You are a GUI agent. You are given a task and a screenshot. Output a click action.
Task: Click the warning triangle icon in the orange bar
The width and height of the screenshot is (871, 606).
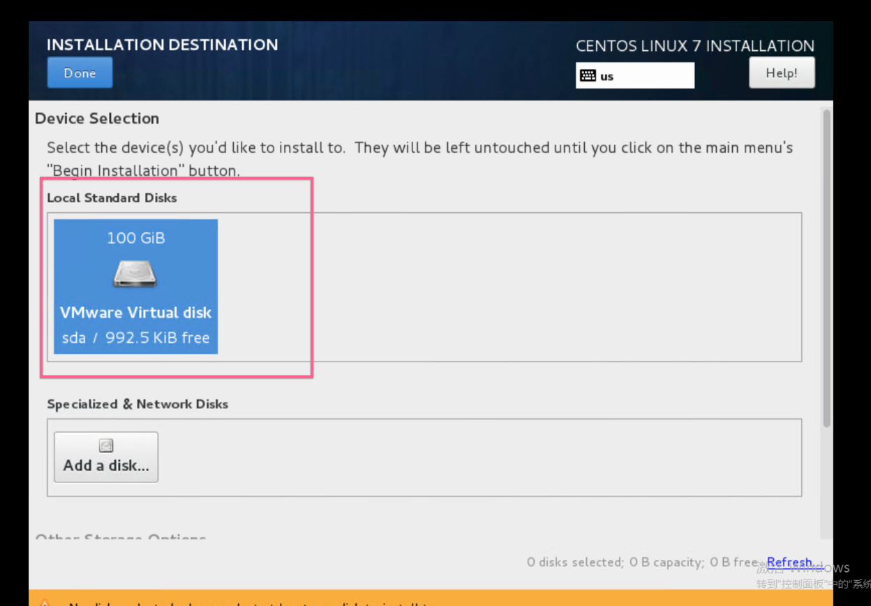(44, 603)
